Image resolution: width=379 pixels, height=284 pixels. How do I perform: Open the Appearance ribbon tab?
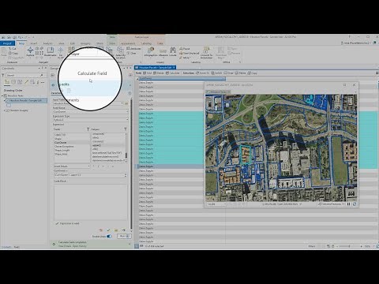128,43
